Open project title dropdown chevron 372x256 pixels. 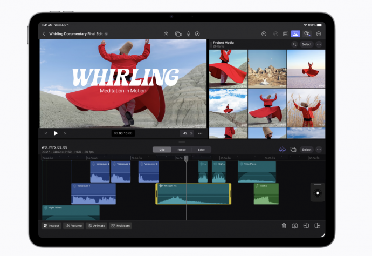(106, 34)
